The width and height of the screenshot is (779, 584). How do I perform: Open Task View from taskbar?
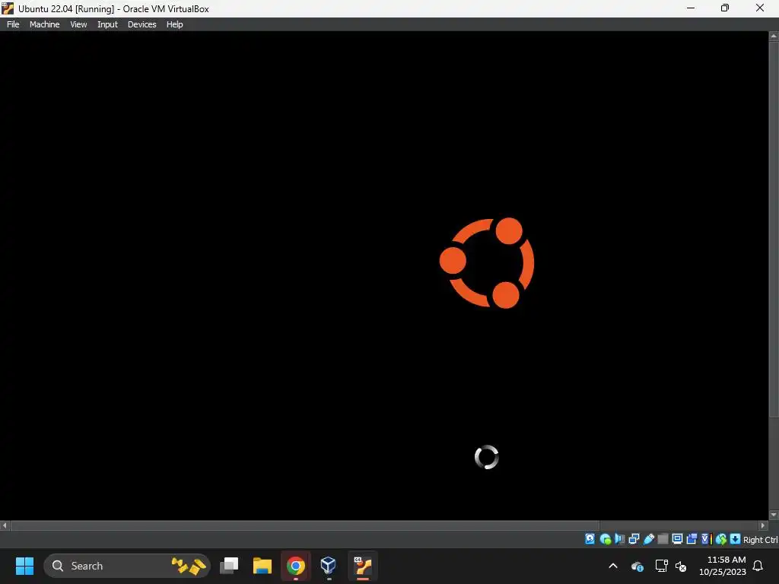pos(229,566)
